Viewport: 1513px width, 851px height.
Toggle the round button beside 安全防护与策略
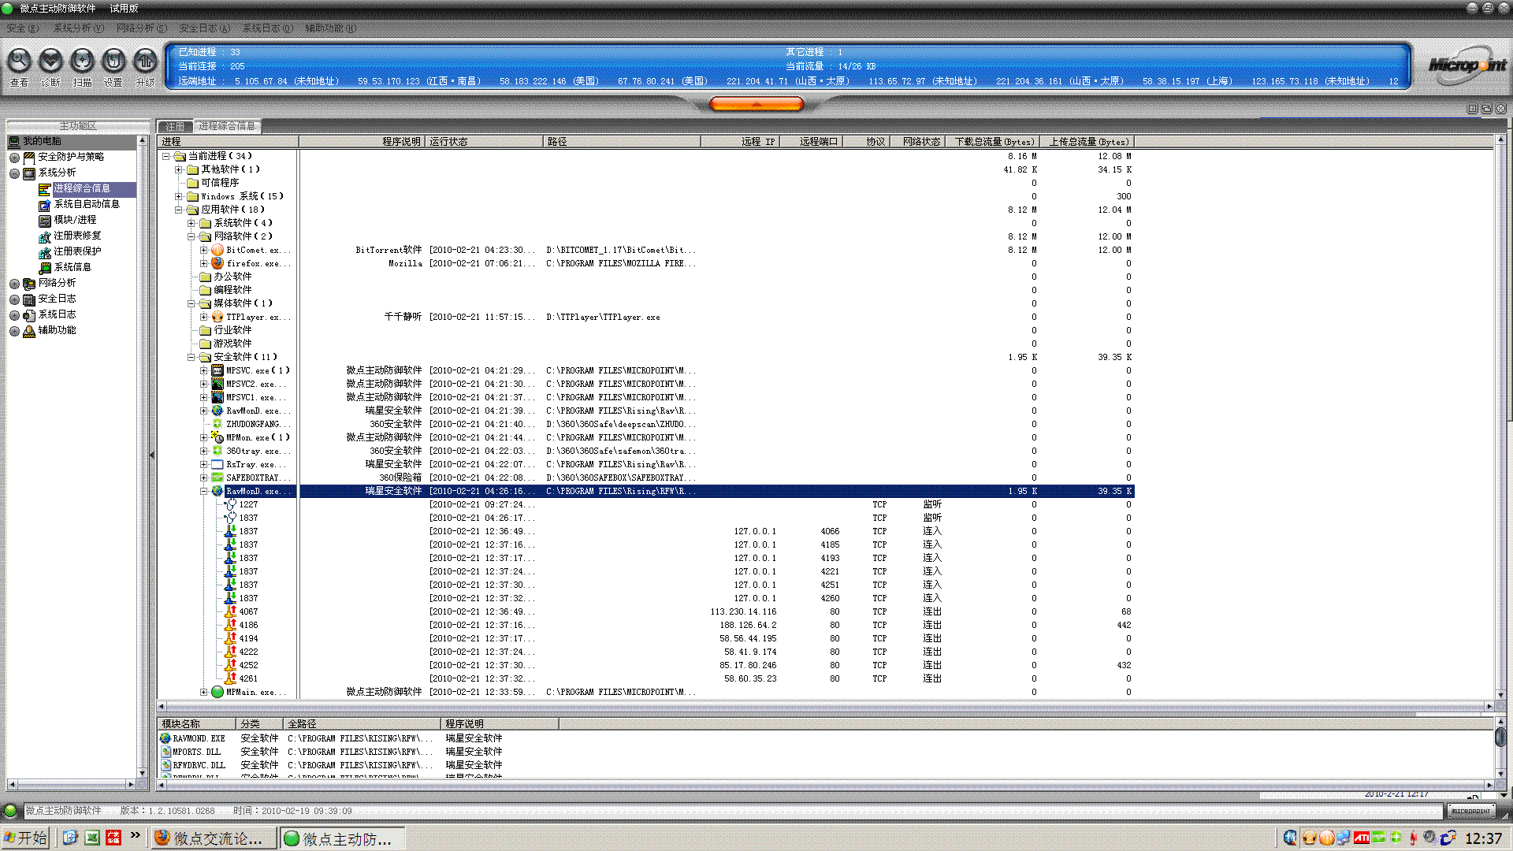pyautogui.click(x=14, y=158)
